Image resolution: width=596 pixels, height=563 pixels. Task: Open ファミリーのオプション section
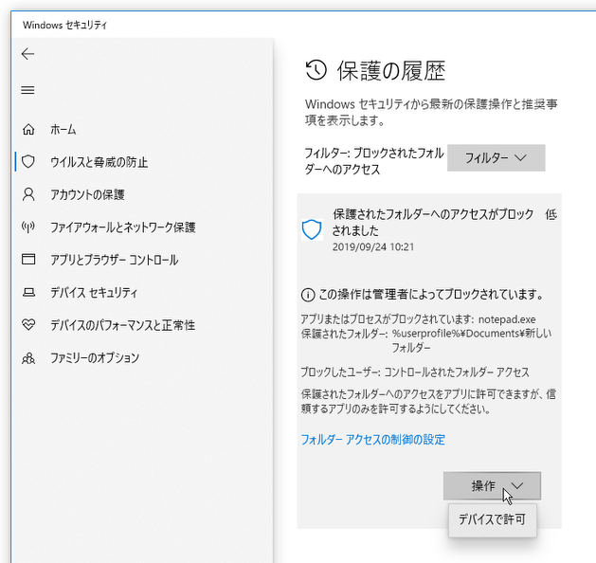pyautogui.click(x=95, y=357)
